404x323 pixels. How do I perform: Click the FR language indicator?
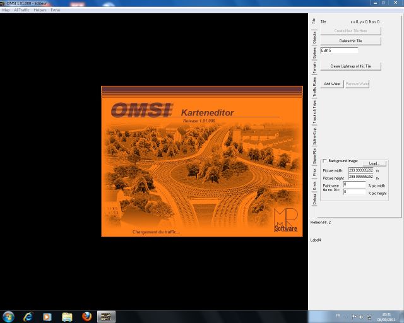(338, 316)
